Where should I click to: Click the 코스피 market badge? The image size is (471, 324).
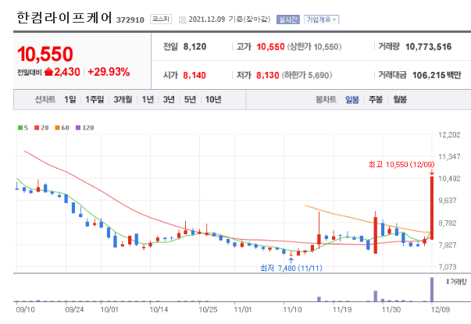[161, 20]
